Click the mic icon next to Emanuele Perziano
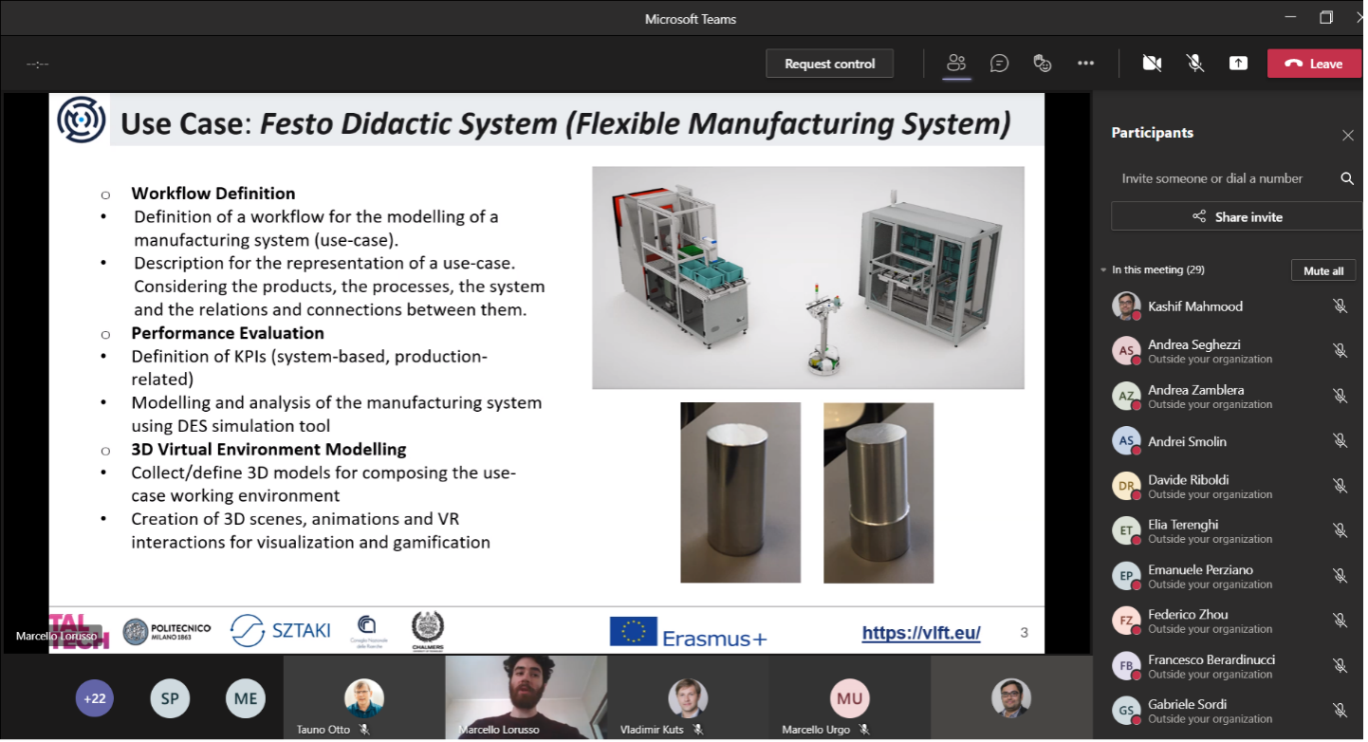 (1340, 576)
